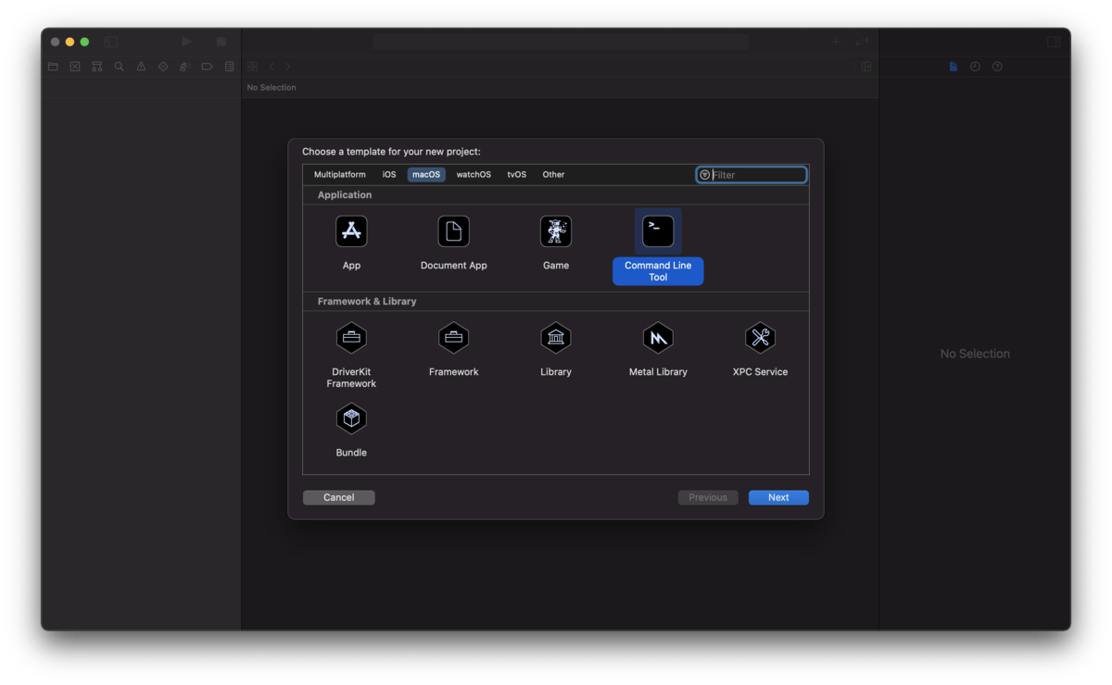Screen dimensions: 1112x685
Task: Click the Previous button
Action: click(x=708, y=497)
